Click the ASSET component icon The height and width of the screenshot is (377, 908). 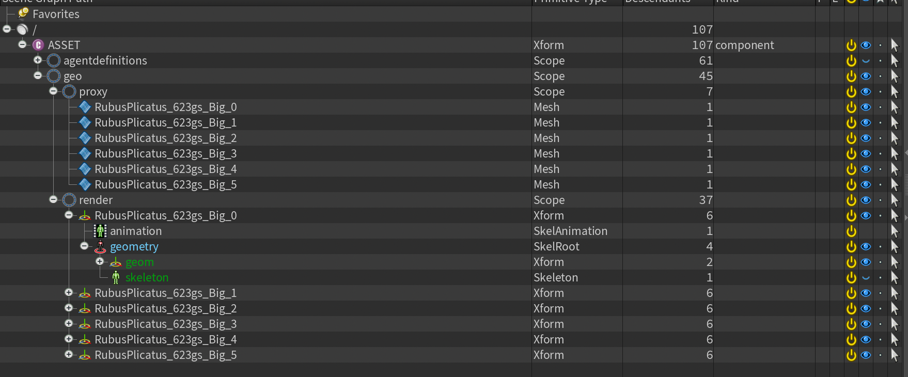38,45
